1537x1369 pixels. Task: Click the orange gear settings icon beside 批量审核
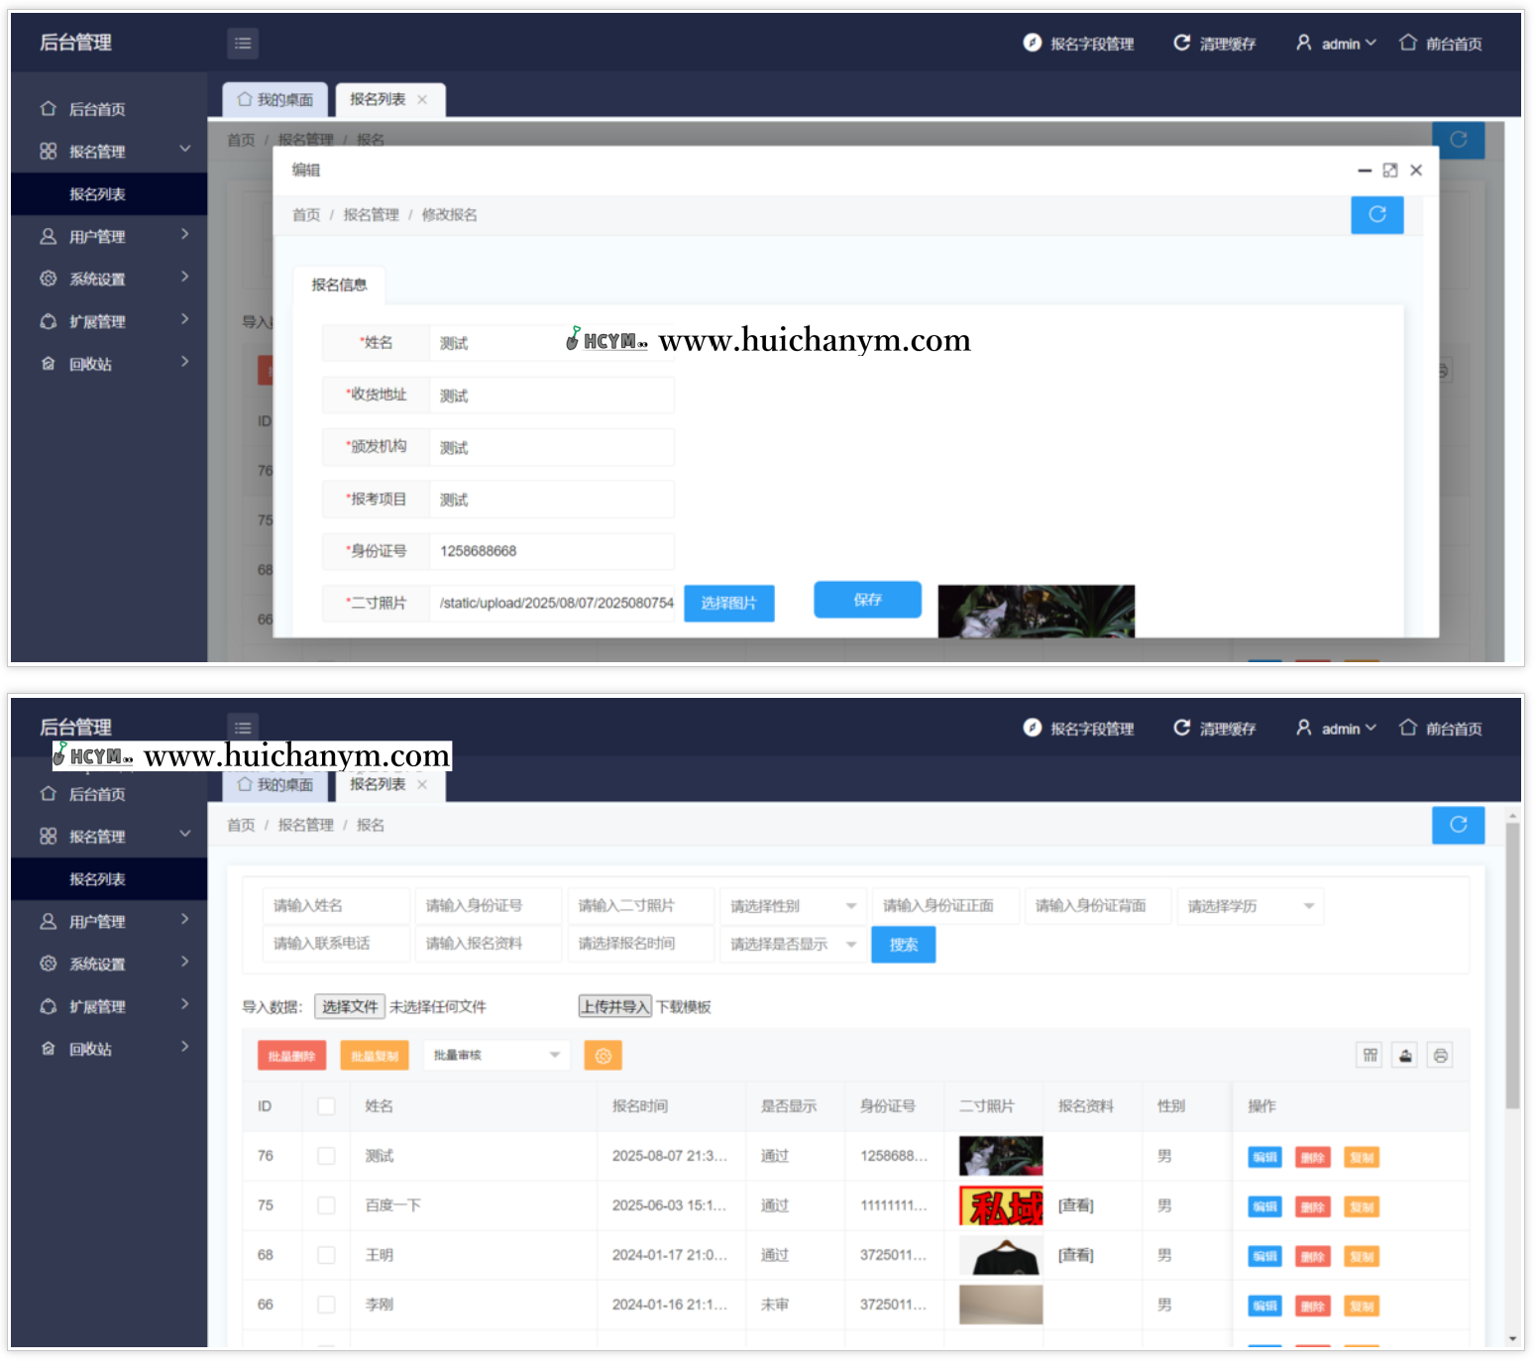click(x=603, y=1056)
